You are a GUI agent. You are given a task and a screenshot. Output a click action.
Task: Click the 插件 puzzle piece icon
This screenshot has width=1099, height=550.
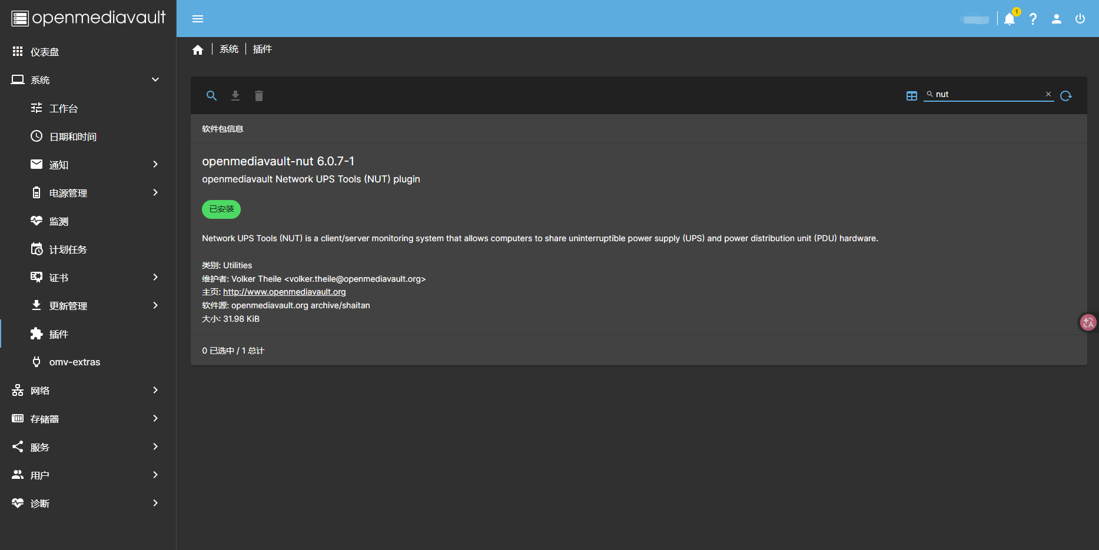click(x=36, y=334)
